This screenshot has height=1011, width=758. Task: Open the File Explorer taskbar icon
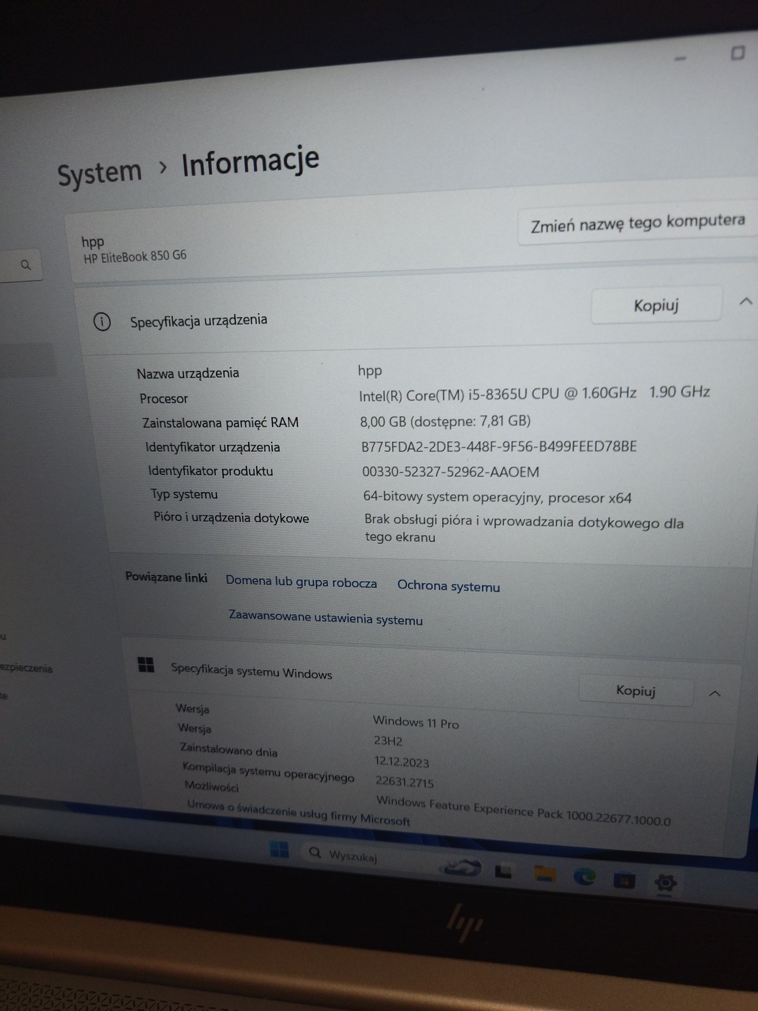coord(545,873)
